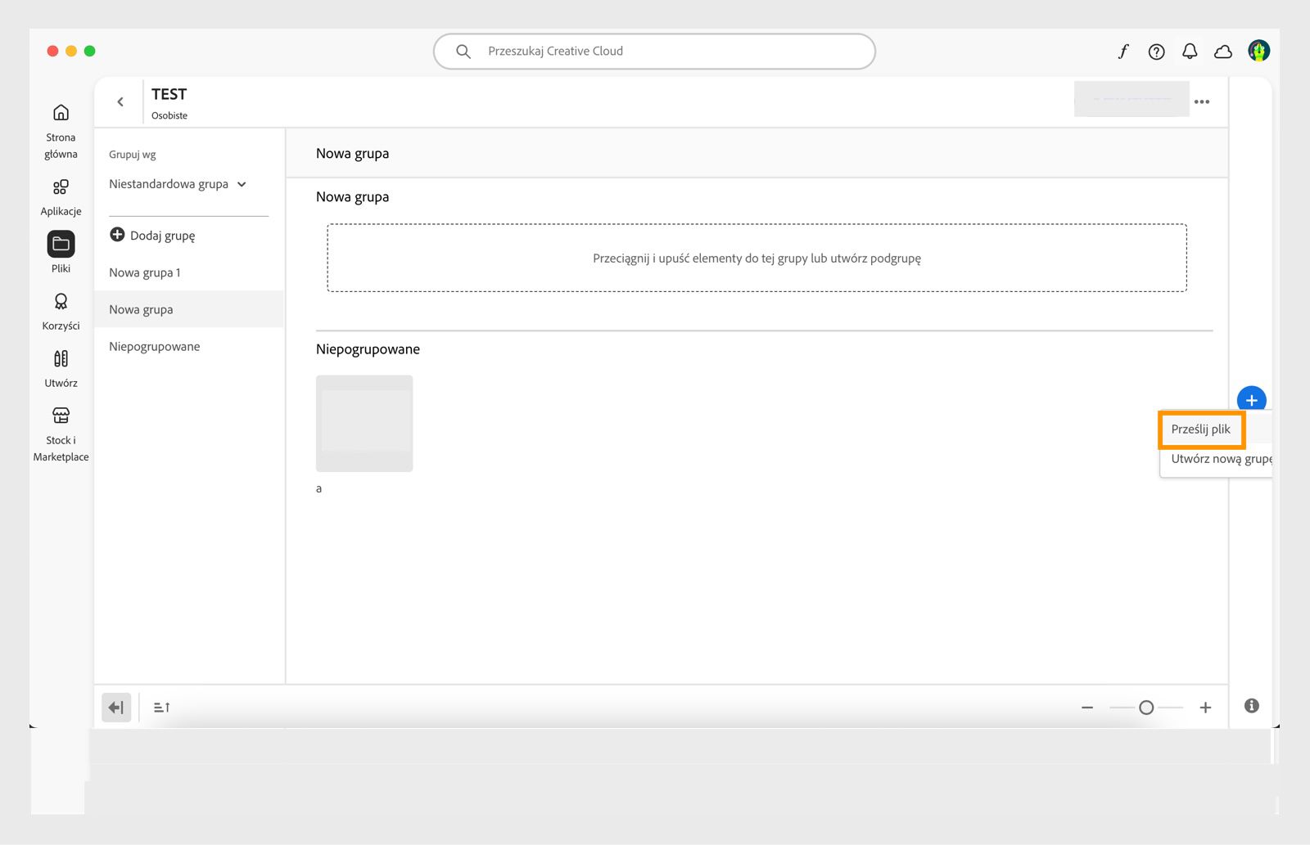Viewport: 1310px width, 845px height.
Task: Open the three-dot more options menu
Action: 1202,101
